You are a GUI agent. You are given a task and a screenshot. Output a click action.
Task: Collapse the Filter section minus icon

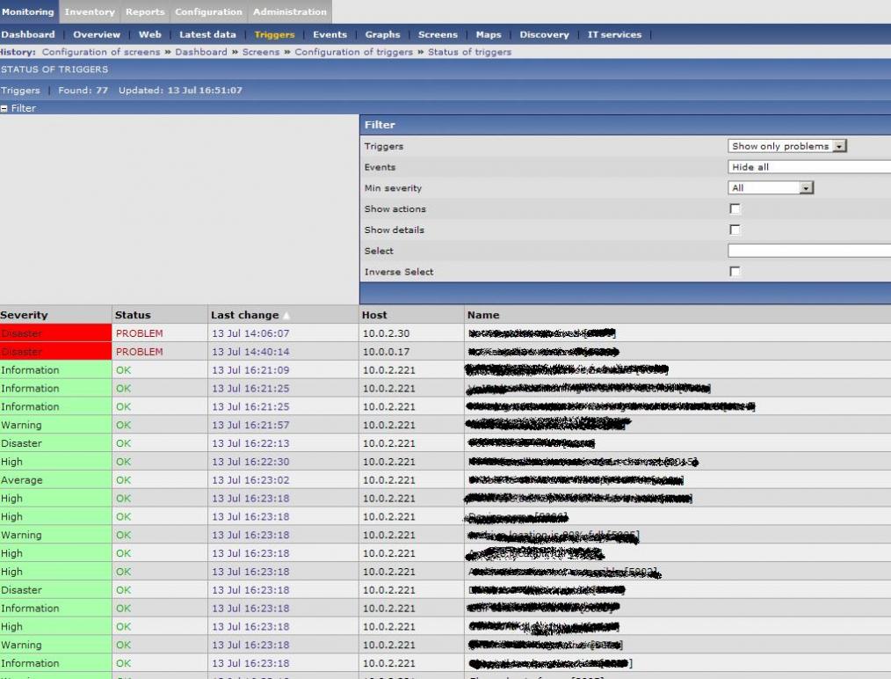4,108
